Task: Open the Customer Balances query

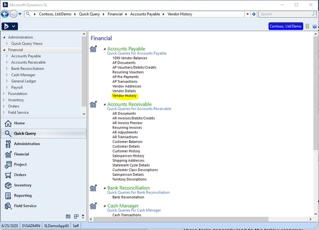Action: 128,142
